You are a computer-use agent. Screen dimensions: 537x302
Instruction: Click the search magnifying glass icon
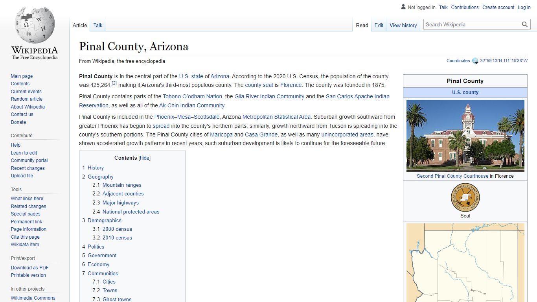click(x=525, y=24)
